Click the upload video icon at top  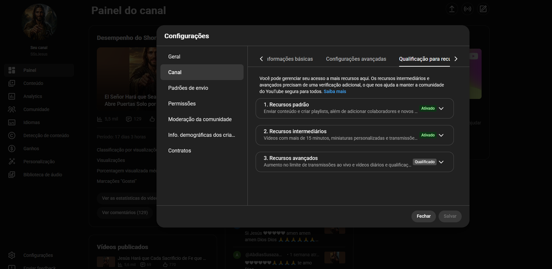tap(452, 9)
